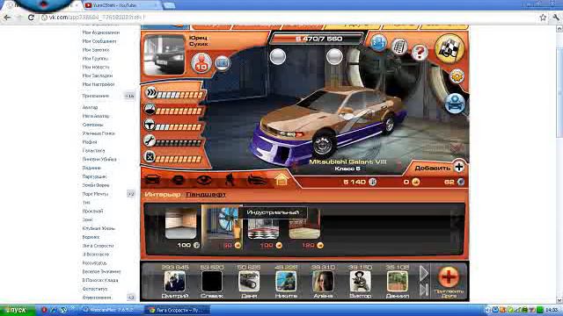This screenshot has height=316, width=563.
Task: Select the first interior thumbnail priced 100
Action: click(180, 224)
